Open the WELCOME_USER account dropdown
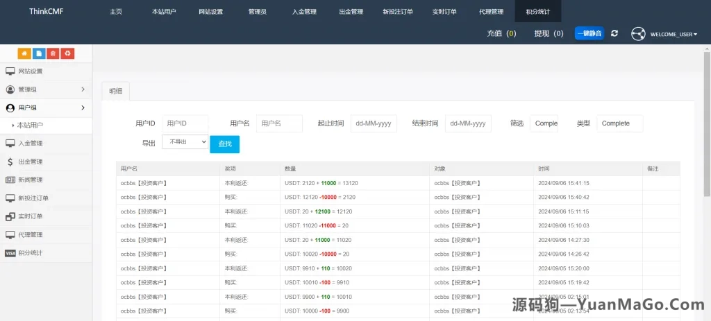This screenshot has width=711, height=321. click(x=674, y=35)
